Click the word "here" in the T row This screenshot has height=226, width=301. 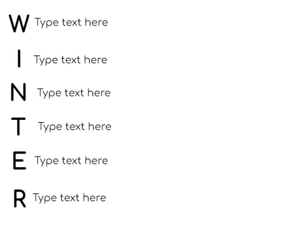click(x=99, y=127)
